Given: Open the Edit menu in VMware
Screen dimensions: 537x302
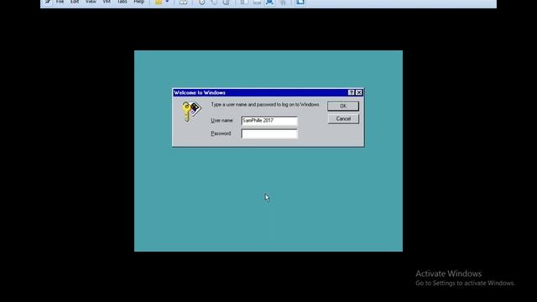Looking at the screenshot, I should [75, 2].
